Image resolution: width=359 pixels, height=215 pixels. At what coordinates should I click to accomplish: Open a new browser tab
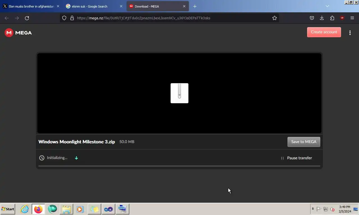[195, 6]
